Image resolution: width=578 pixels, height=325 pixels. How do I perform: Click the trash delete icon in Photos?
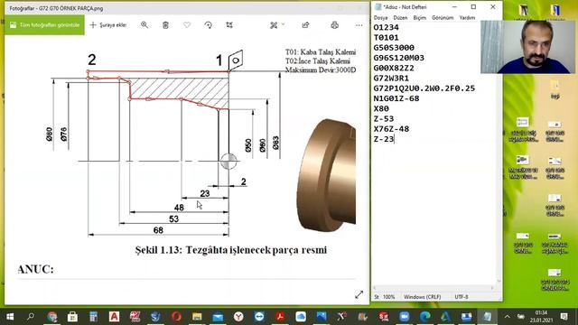(165, 25)
